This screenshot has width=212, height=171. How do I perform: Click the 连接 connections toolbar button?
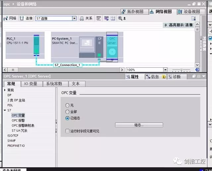pyautogui.click(x=26, y=19)
